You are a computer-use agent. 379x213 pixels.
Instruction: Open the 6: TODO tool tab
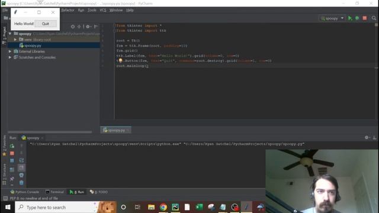click(x=99, y=192)
